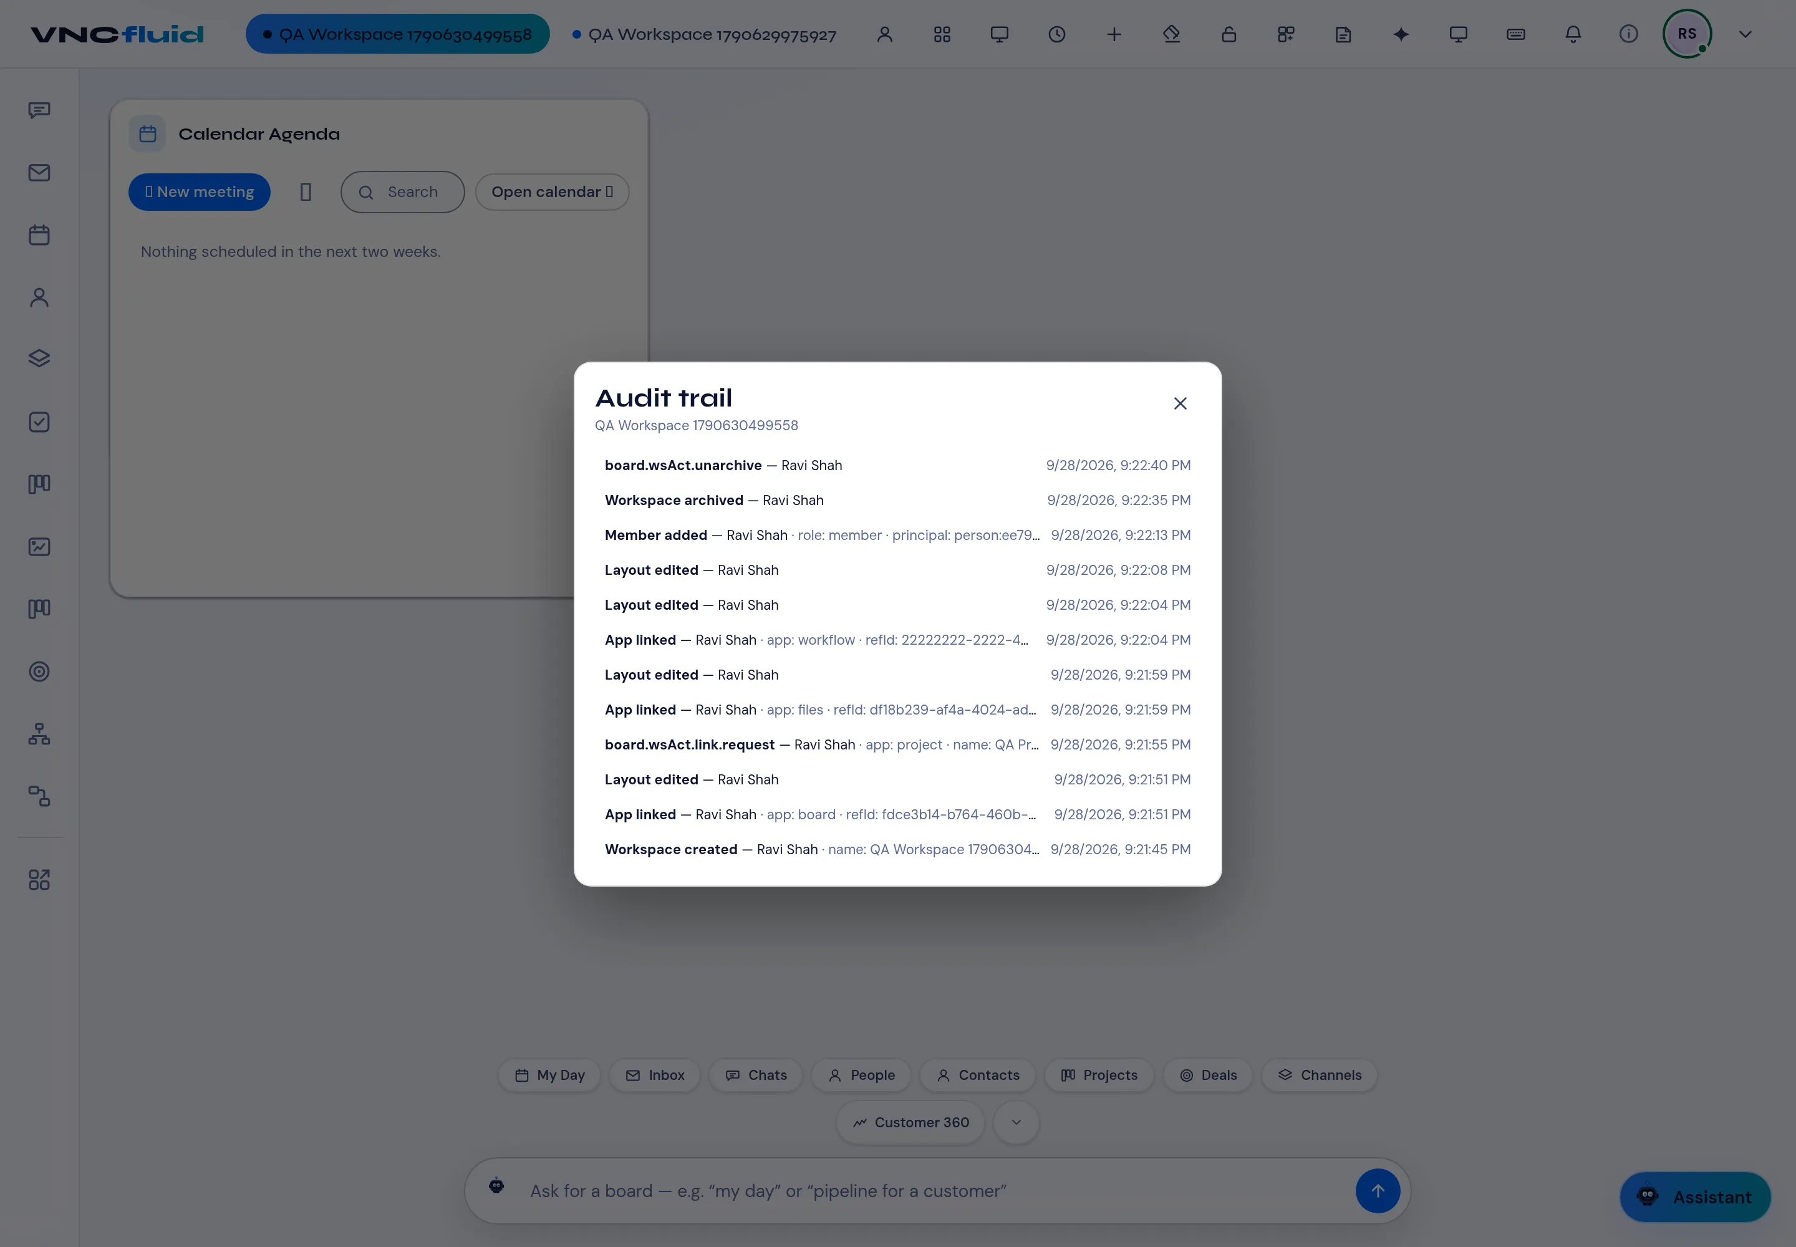Click the four-squares grid icon in top toolbar
Viewport: 1796px width, 1247px height.
[x=942, y=34]
